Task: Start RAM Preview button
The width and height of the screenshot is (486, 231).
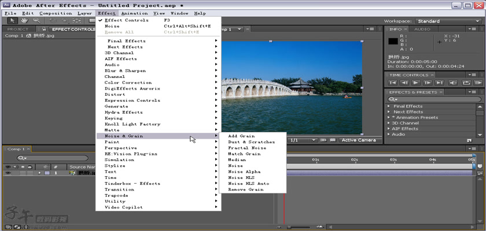Action: click(x=478, y=83)
